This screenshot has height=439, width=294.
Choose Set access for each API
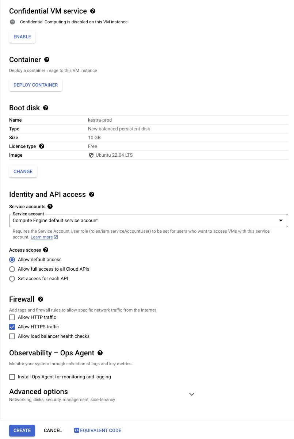click(x=12, y=279)
